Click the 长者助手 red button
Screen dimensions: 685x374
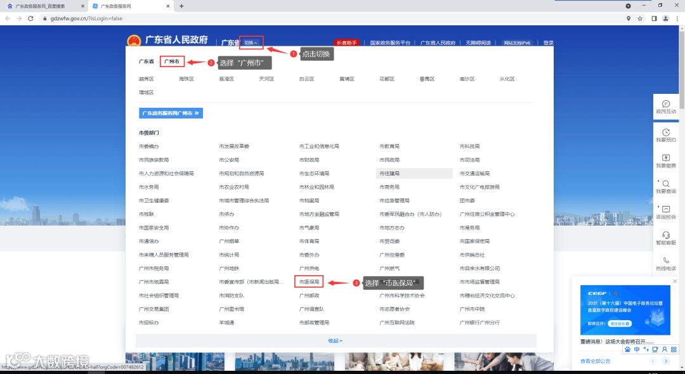346,42
